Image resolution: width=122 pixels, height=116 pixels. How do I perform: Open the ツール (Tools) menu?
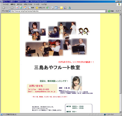pos(37,4)
